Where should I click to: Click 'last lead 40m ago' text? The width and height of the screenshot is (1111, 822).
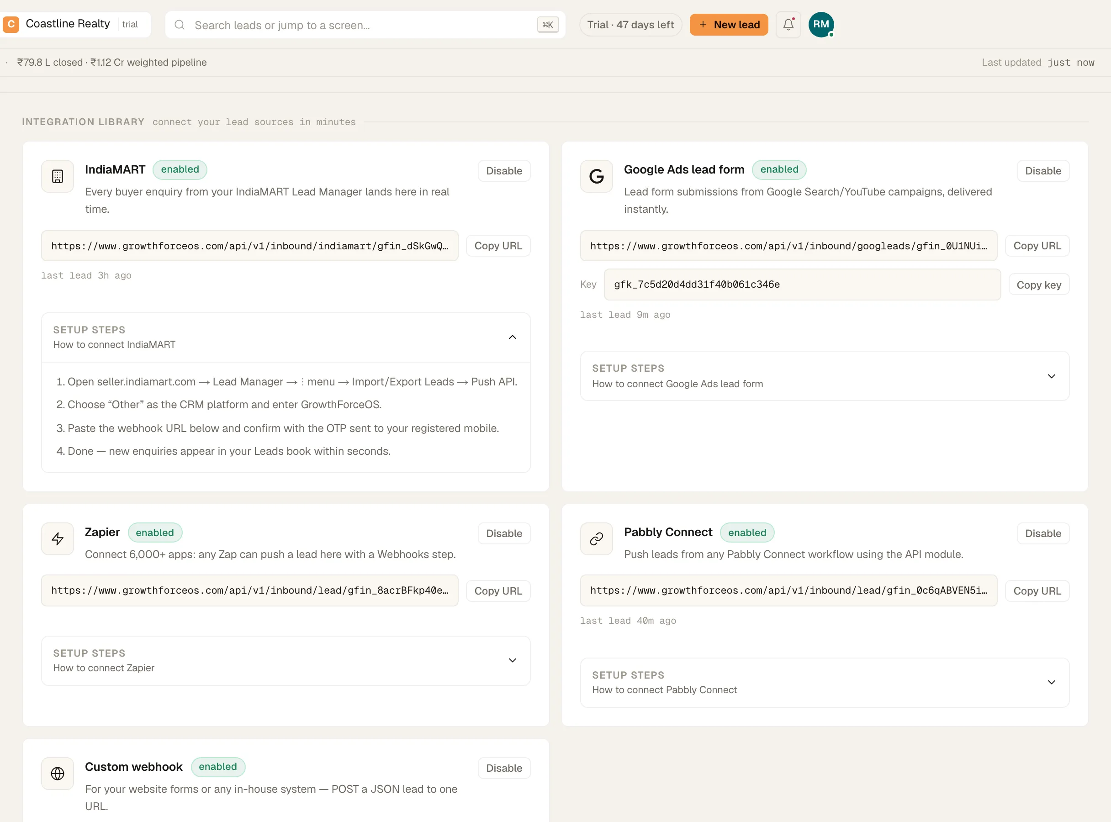point(628,621)
